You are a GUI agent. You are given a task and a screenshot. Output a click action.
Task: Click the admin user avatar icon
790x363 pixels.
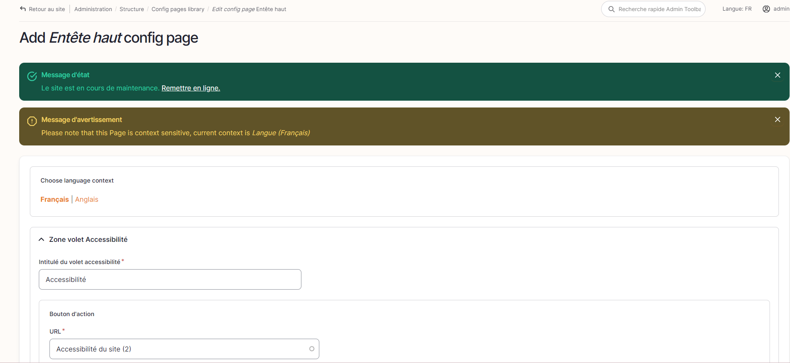pos(766,9)
